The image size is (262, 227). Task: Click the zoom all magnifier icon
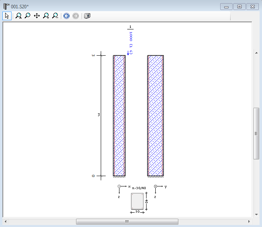pyautogui.click(x=18, y=16)
